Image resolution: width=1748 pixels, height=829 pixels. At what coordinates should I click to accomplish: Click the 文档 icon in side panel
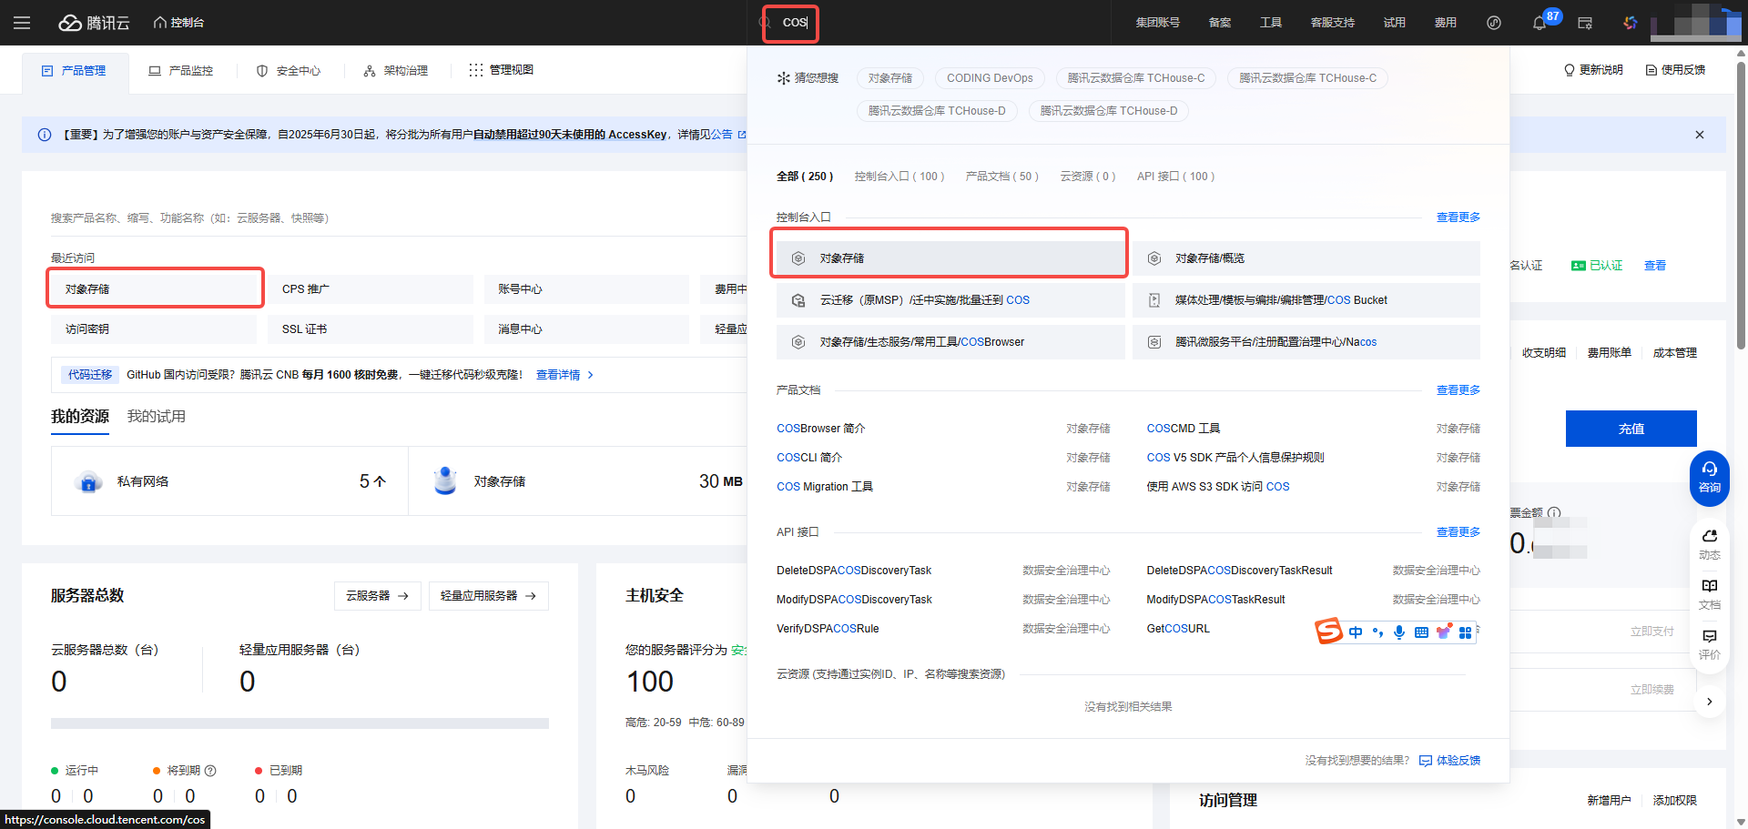pos(1709,593)
